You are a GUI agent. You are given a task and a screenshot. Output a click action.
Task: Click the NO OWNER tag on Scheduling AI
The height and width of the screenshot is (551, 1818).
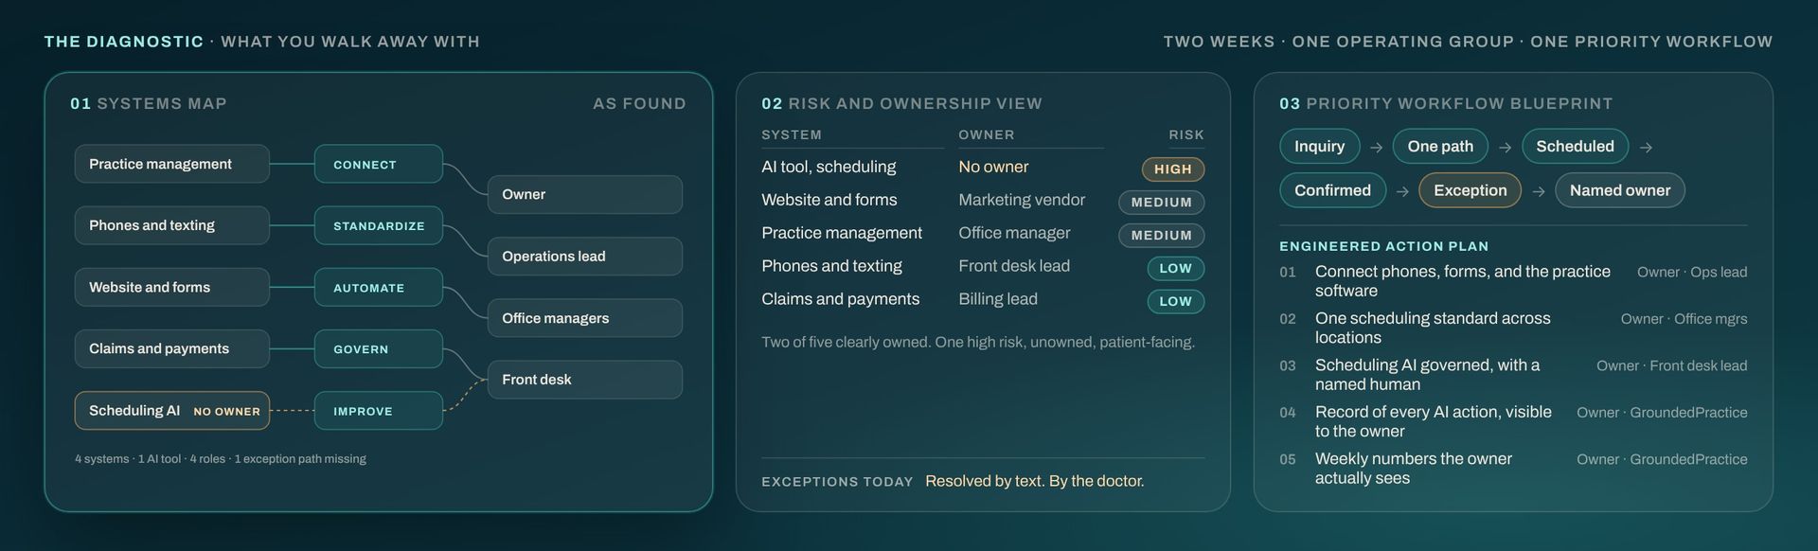226,412
